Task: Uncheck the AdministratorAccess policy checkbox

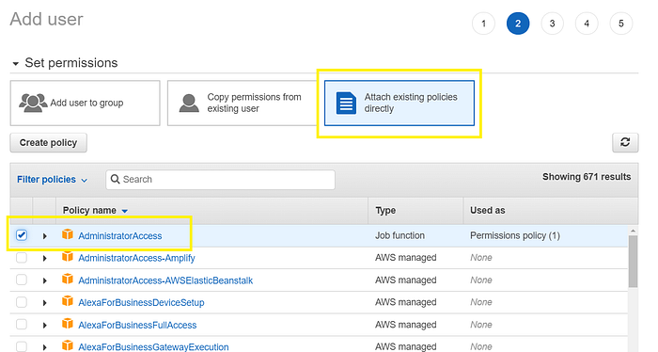Action: (x=22, y=235)
